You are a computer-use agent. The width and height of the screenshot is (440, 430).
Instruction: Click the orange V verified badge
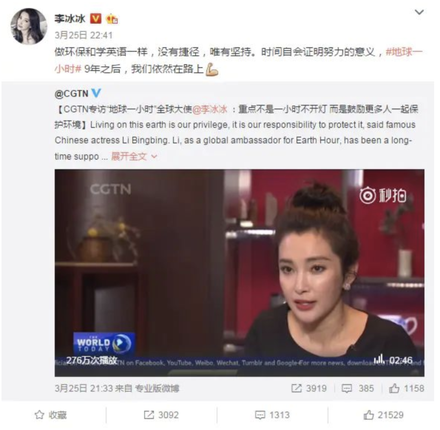tap(96, 19)
